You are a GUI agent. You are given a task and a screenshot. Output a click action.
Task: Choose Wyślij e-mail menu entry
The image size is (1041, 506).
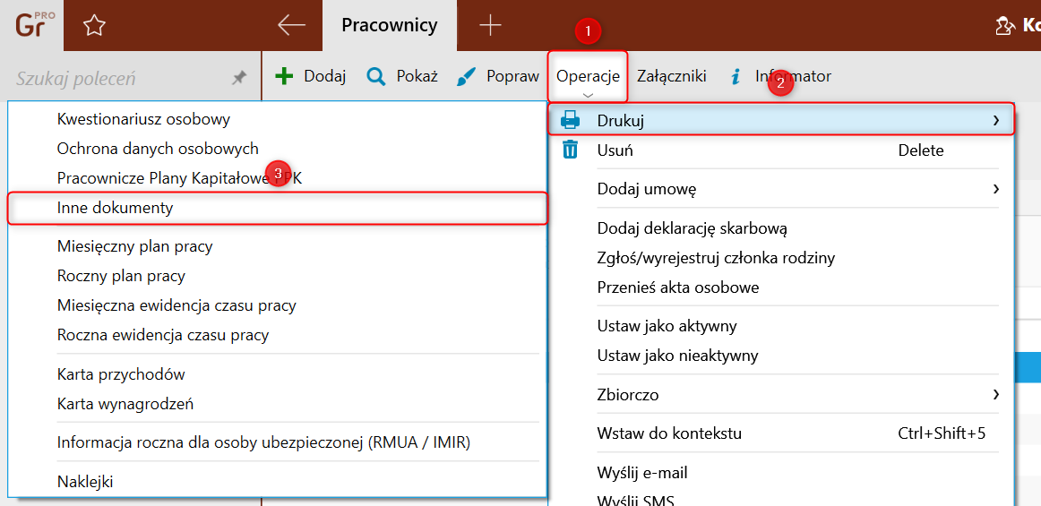coord(781,473)
